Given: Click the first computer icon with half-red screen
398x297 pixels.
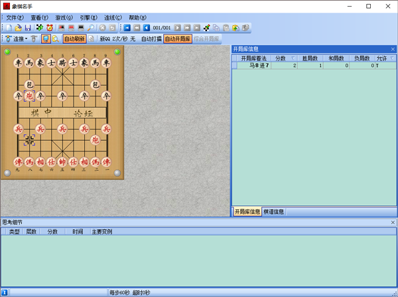Looking at the screenshot, I should (62, 28).
